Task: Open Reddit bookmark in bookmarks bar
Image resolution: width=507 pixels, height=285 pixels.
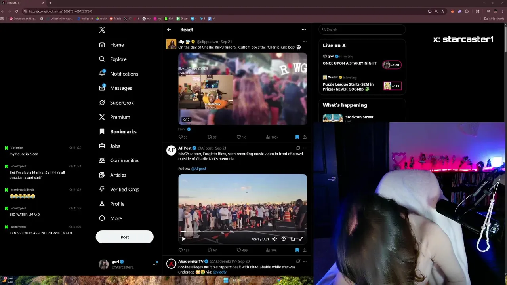Action: 115,19
